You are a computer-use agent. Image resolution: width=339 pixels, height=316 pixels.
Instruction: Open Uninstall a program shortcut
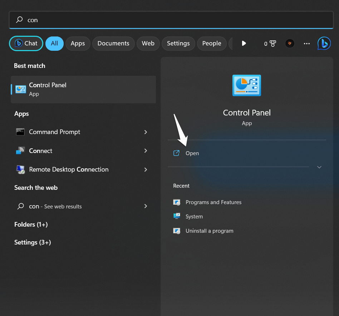tap(209, 231)
